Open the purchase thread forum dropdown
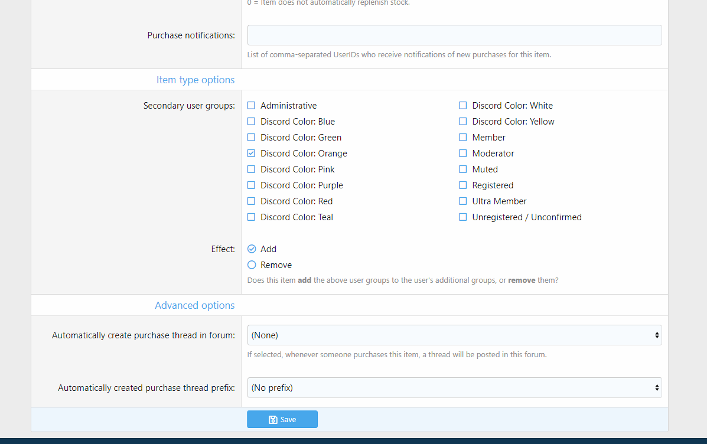 click(x=454, y=335)
